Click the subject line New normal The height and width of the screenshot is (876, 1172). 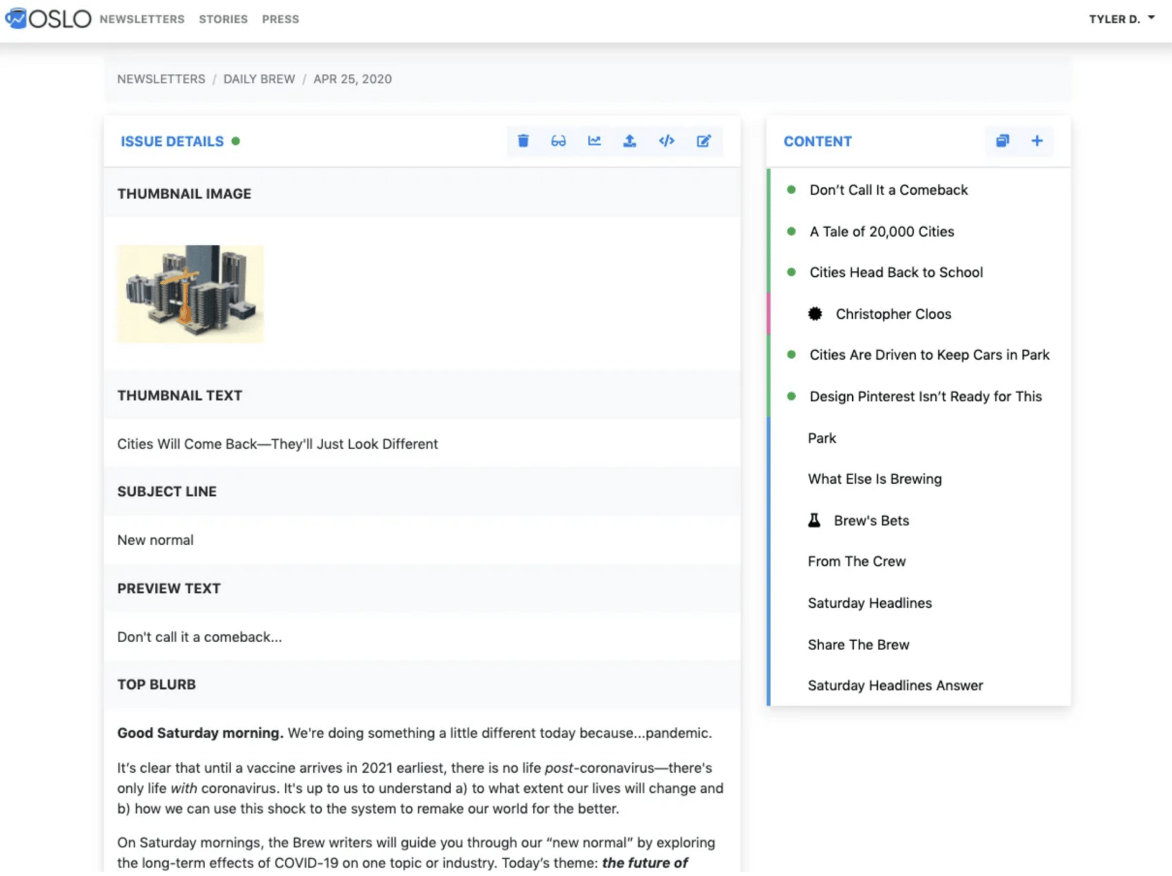[155, 540]
